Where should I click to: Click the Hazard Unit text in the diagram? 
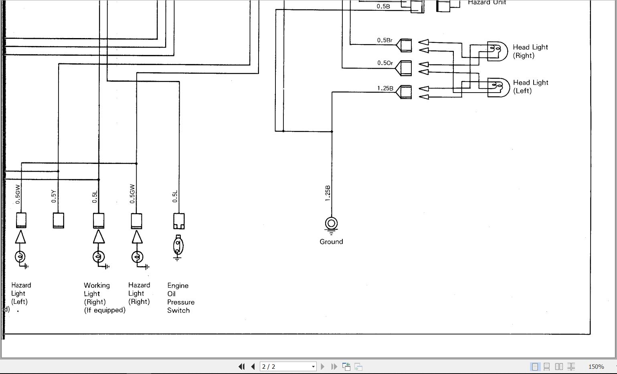point(487,3)
